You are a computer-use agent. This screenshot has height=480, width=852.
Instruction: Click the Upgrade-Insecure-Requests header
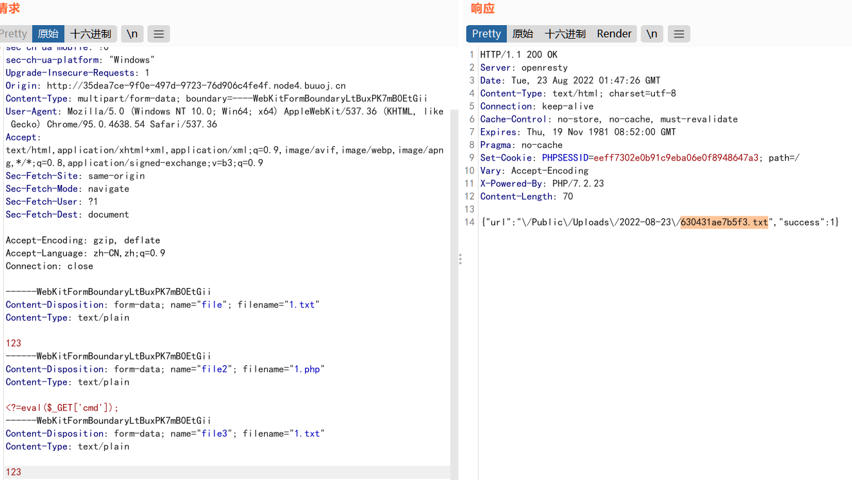coord(78,73)
